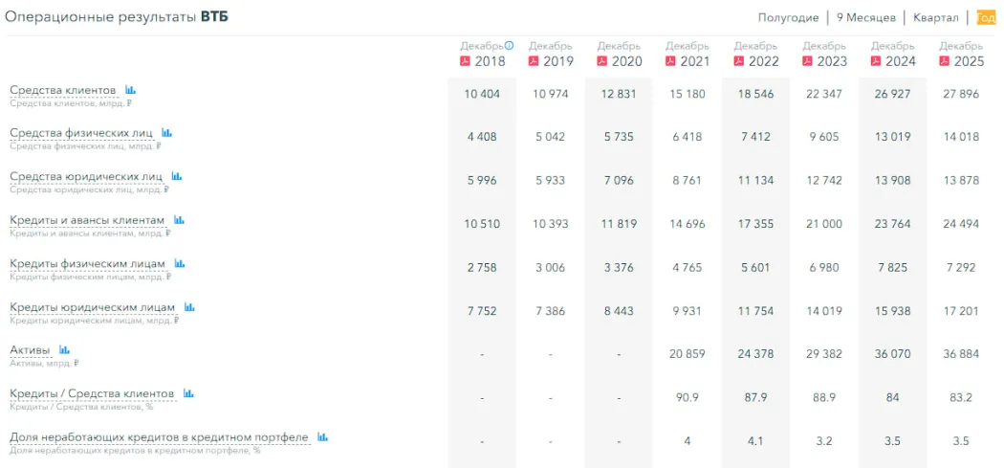The width and height of the screenshot is (1004, 468).
Task: Click the Активы metric link
Action: pyautogui.click(x=30, y=350)
